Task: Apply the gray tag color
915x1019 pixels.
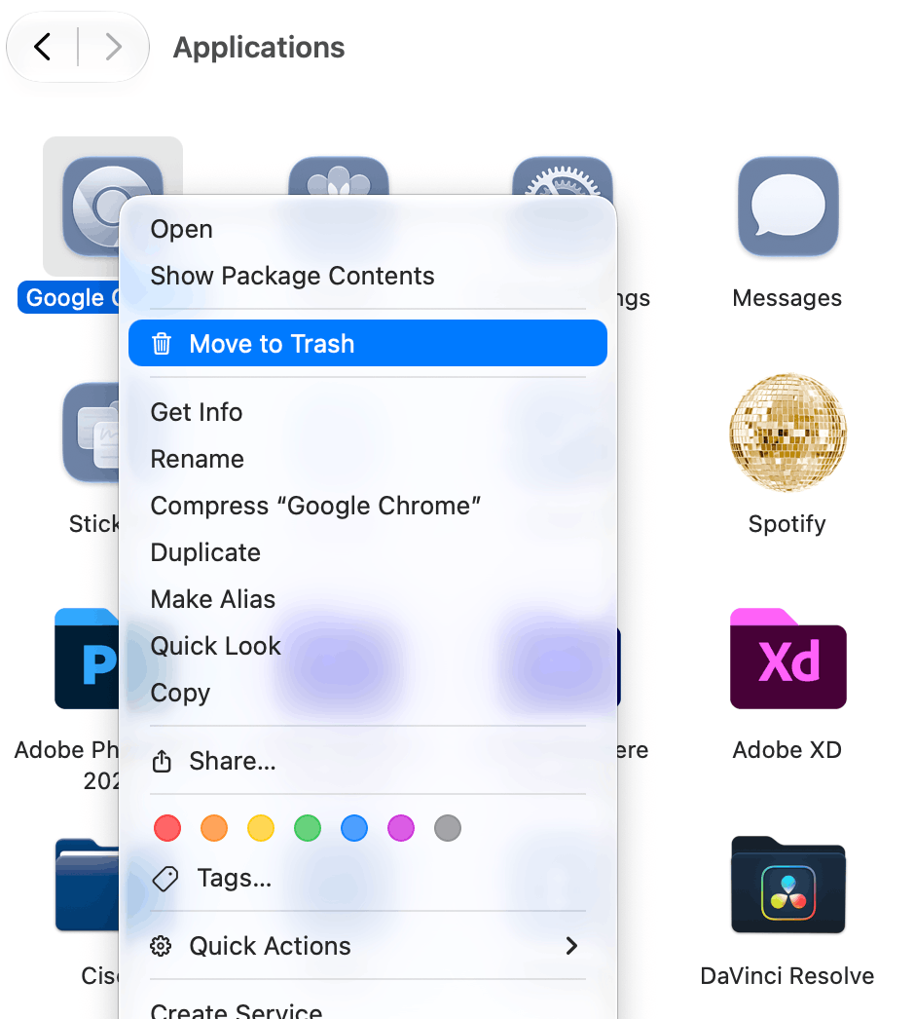Action: click(x=448, y=829)
